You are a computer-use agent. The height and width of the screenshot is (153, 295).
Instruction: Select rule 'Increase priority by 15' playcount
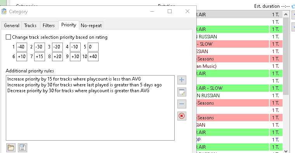(74, 79)
